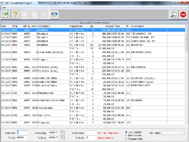Focus the To Art field showing 99999
The height and width of the screenshot is (142, 189).
[x=22, y=138]
